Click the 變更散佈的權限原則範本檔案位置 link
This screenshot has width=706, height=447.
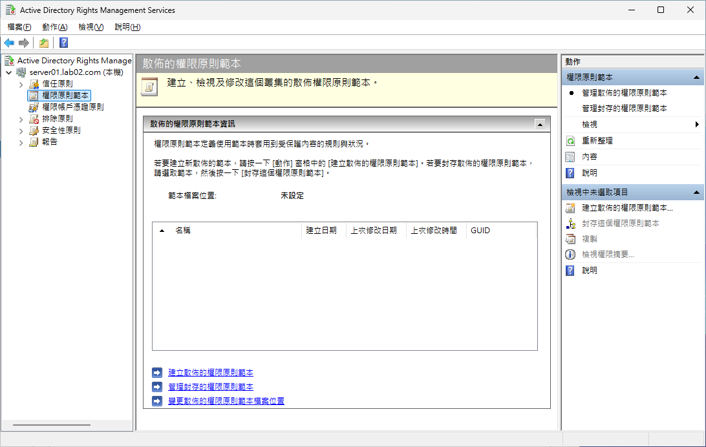click(x=226, y=401)
